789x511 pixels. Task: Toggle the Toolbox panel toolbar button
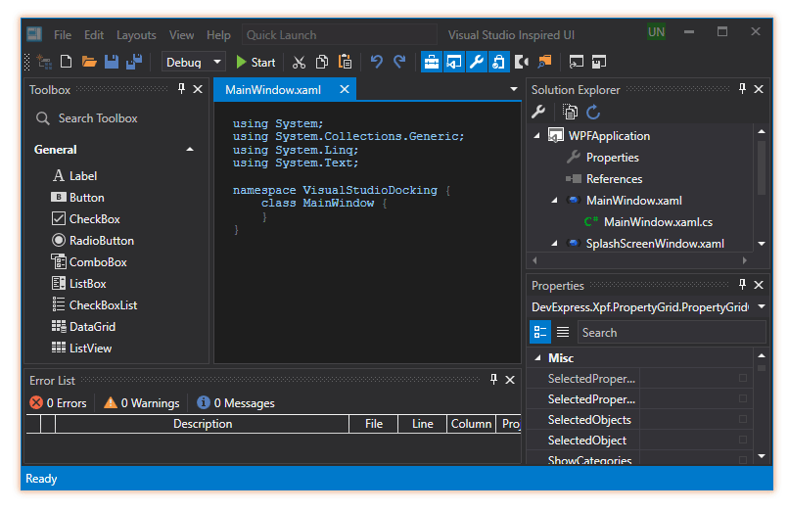click(x=432, y=62)
